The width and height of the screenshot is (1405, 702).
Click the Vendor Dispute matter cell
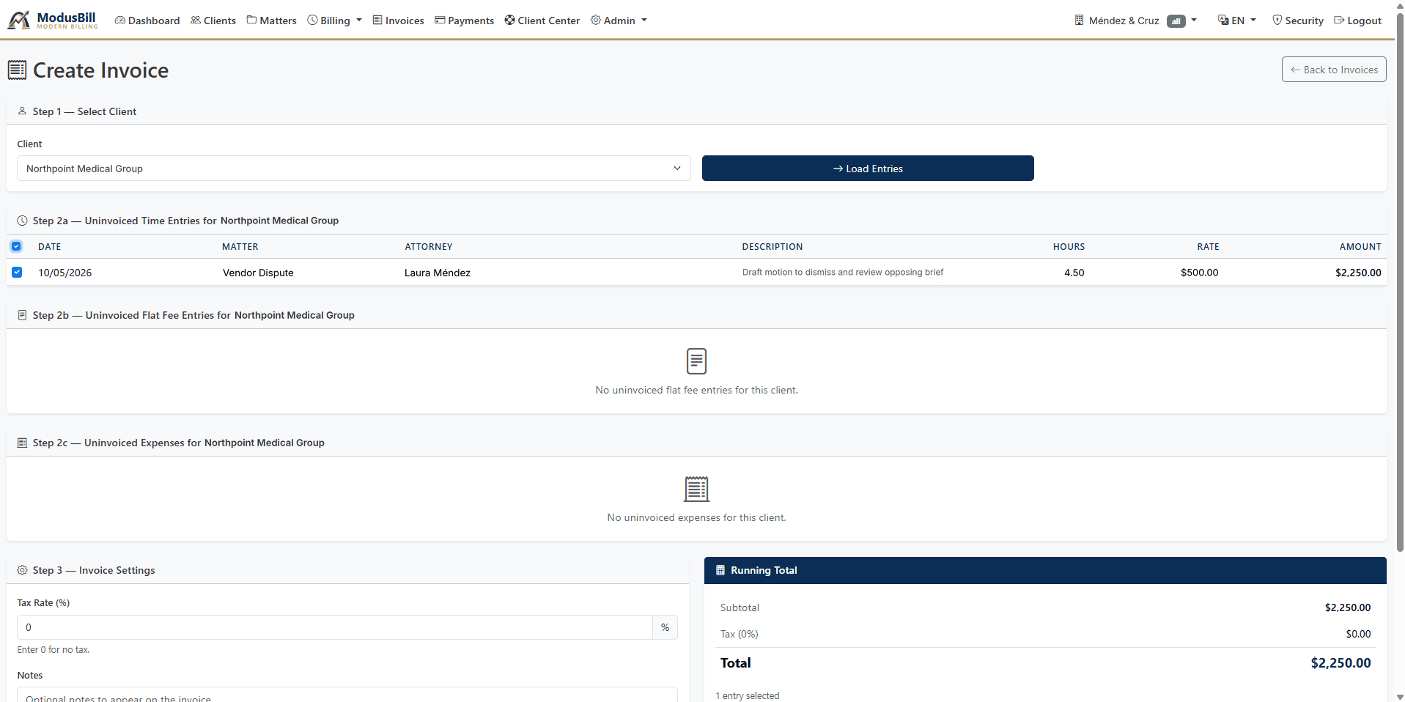[258, 273]
